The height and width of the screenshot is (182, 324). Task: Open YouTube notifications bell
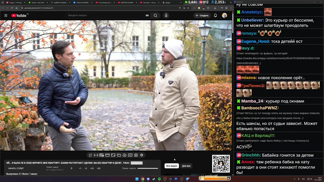click(x=215, y=15)
